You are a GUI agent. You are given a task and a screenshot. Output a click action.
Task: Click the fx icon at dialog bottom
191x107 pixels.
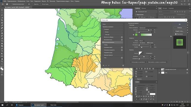coord(104,65)
